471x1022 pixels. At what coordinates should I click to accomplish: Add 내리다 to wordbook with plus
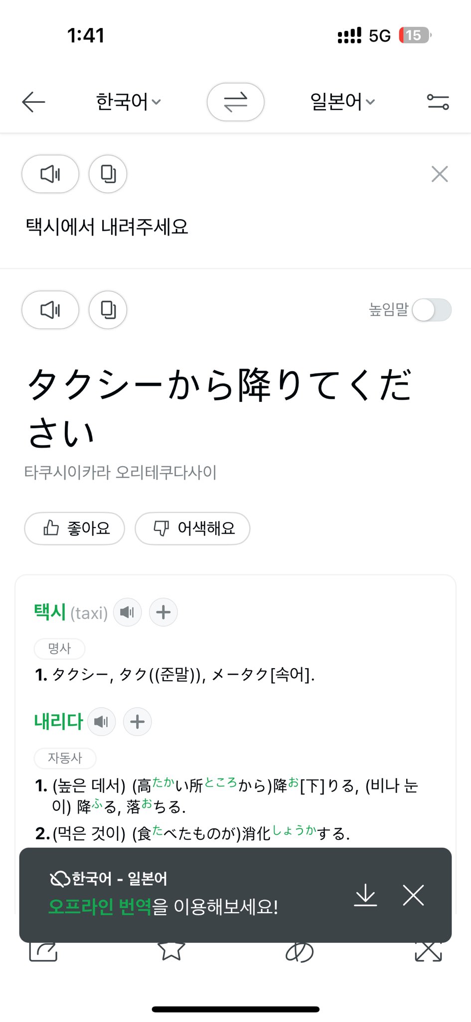(138, 722)
